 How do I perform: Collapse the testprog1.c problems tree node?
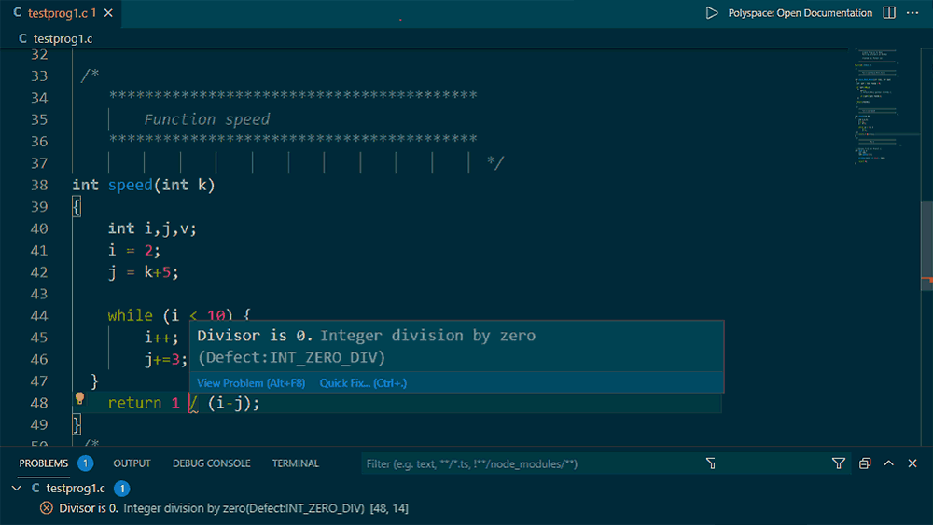pyautogui.click(x=16, y=488)
